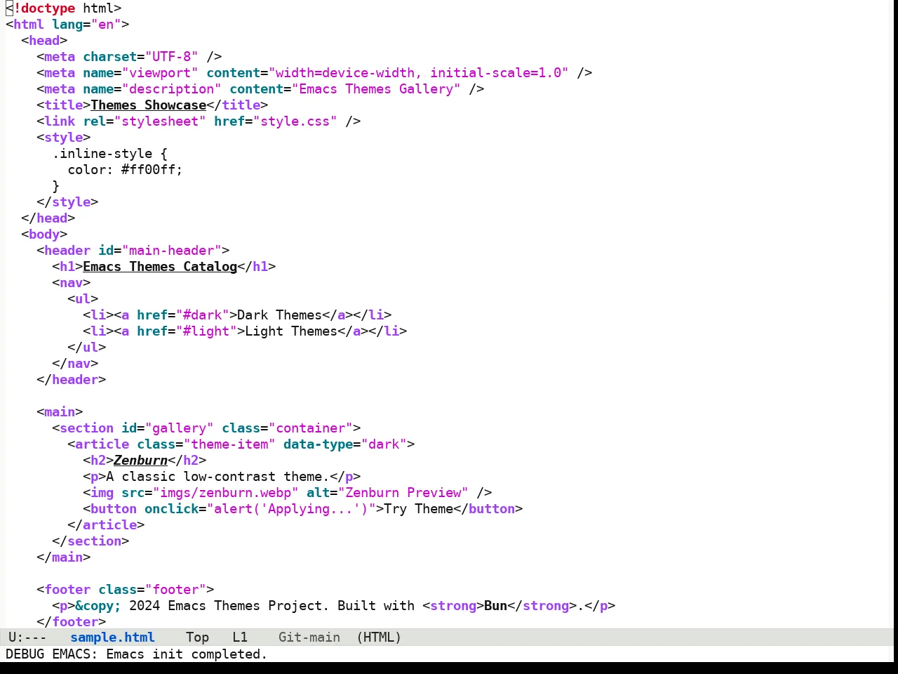Click the '&copy;' entity in footer
Screen dimensions: 898x674
tap(98, 606)
